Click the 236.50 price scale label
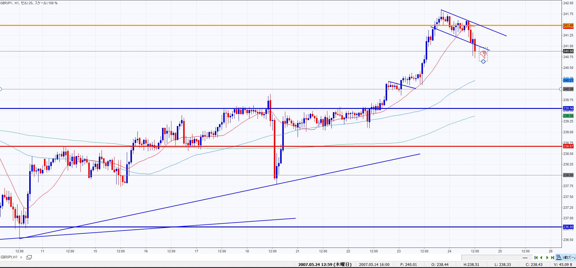Viewport: 576px width, 268px height. (568, 240)
